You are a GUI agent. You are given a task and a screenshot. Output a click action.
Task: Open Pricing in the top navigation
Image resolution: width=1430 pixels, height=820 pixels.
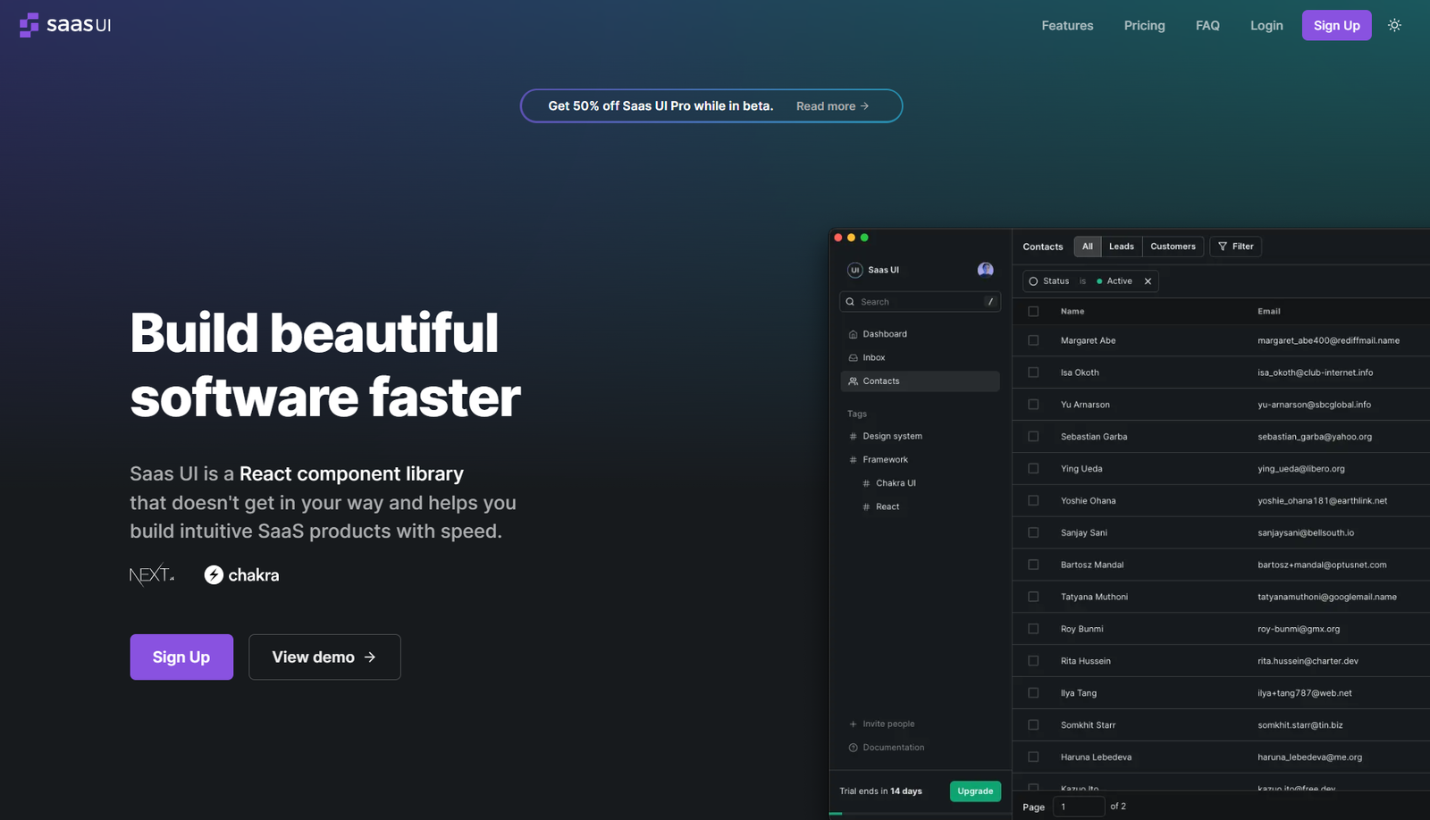click(1144, 25)
